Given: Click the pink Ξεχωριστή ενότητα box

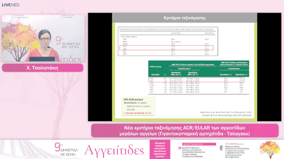Looking at the screenshot, I should (160, 149).
